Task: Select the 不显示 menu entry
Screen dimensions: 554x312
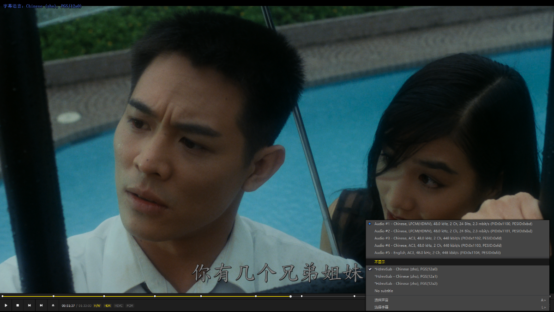Action: [379, 262]
